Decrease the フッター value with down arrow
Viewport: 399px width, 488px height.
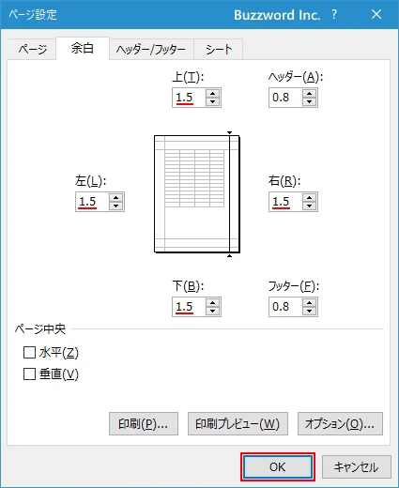310,311
